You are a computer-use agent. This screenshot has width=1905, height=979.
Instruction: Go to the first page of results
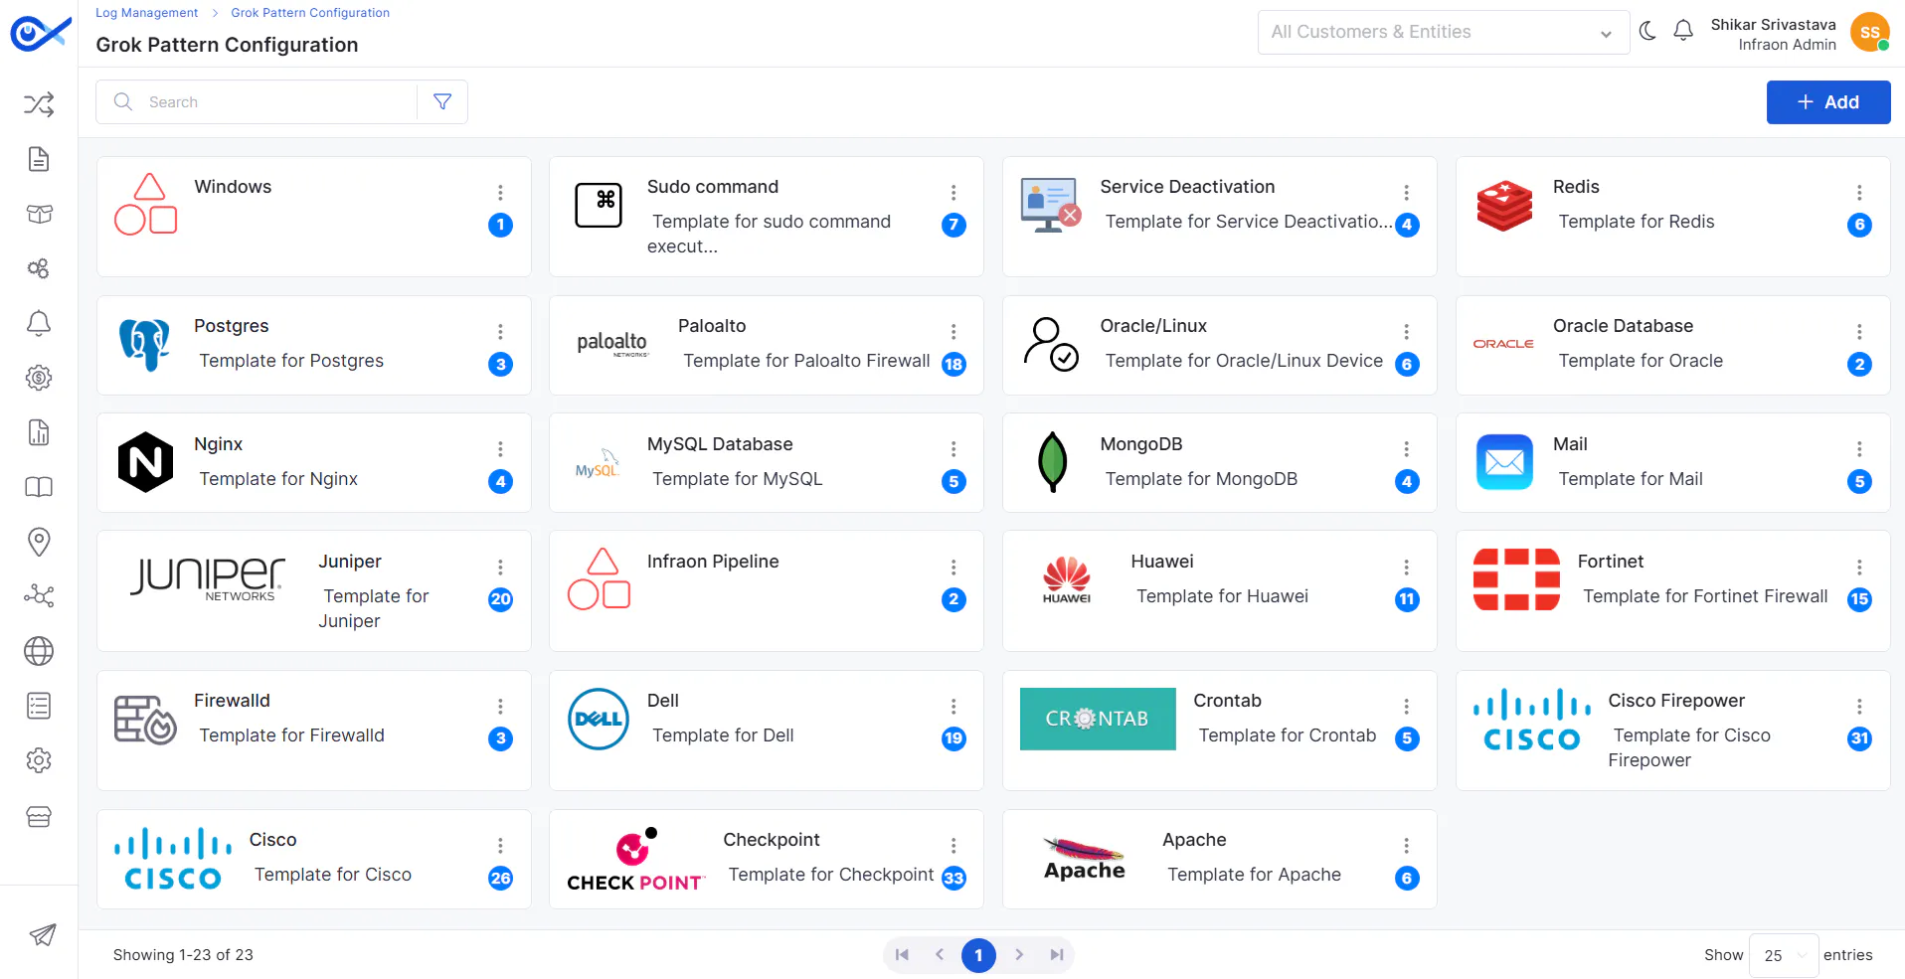pyautogui.click(x=902, y=955)
